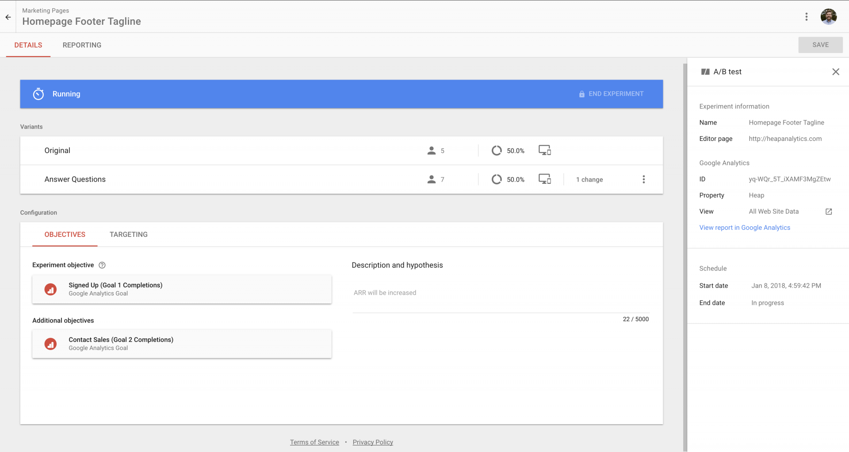Viewport: 849px width, 452px height.
Task: Click the In progress end date value
Action: 767,303
